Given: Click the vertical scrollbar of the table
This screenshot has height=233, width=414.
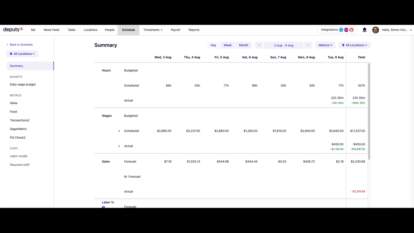Looking at the screenshot, I should coord(369,111).
